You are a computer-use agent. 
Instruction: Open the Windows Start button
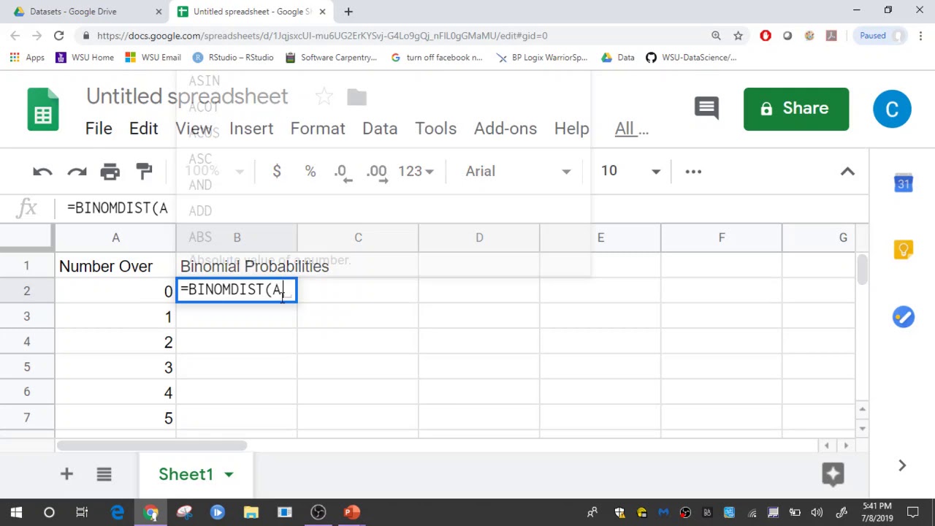pyautogui.click(x=16, y=512)
